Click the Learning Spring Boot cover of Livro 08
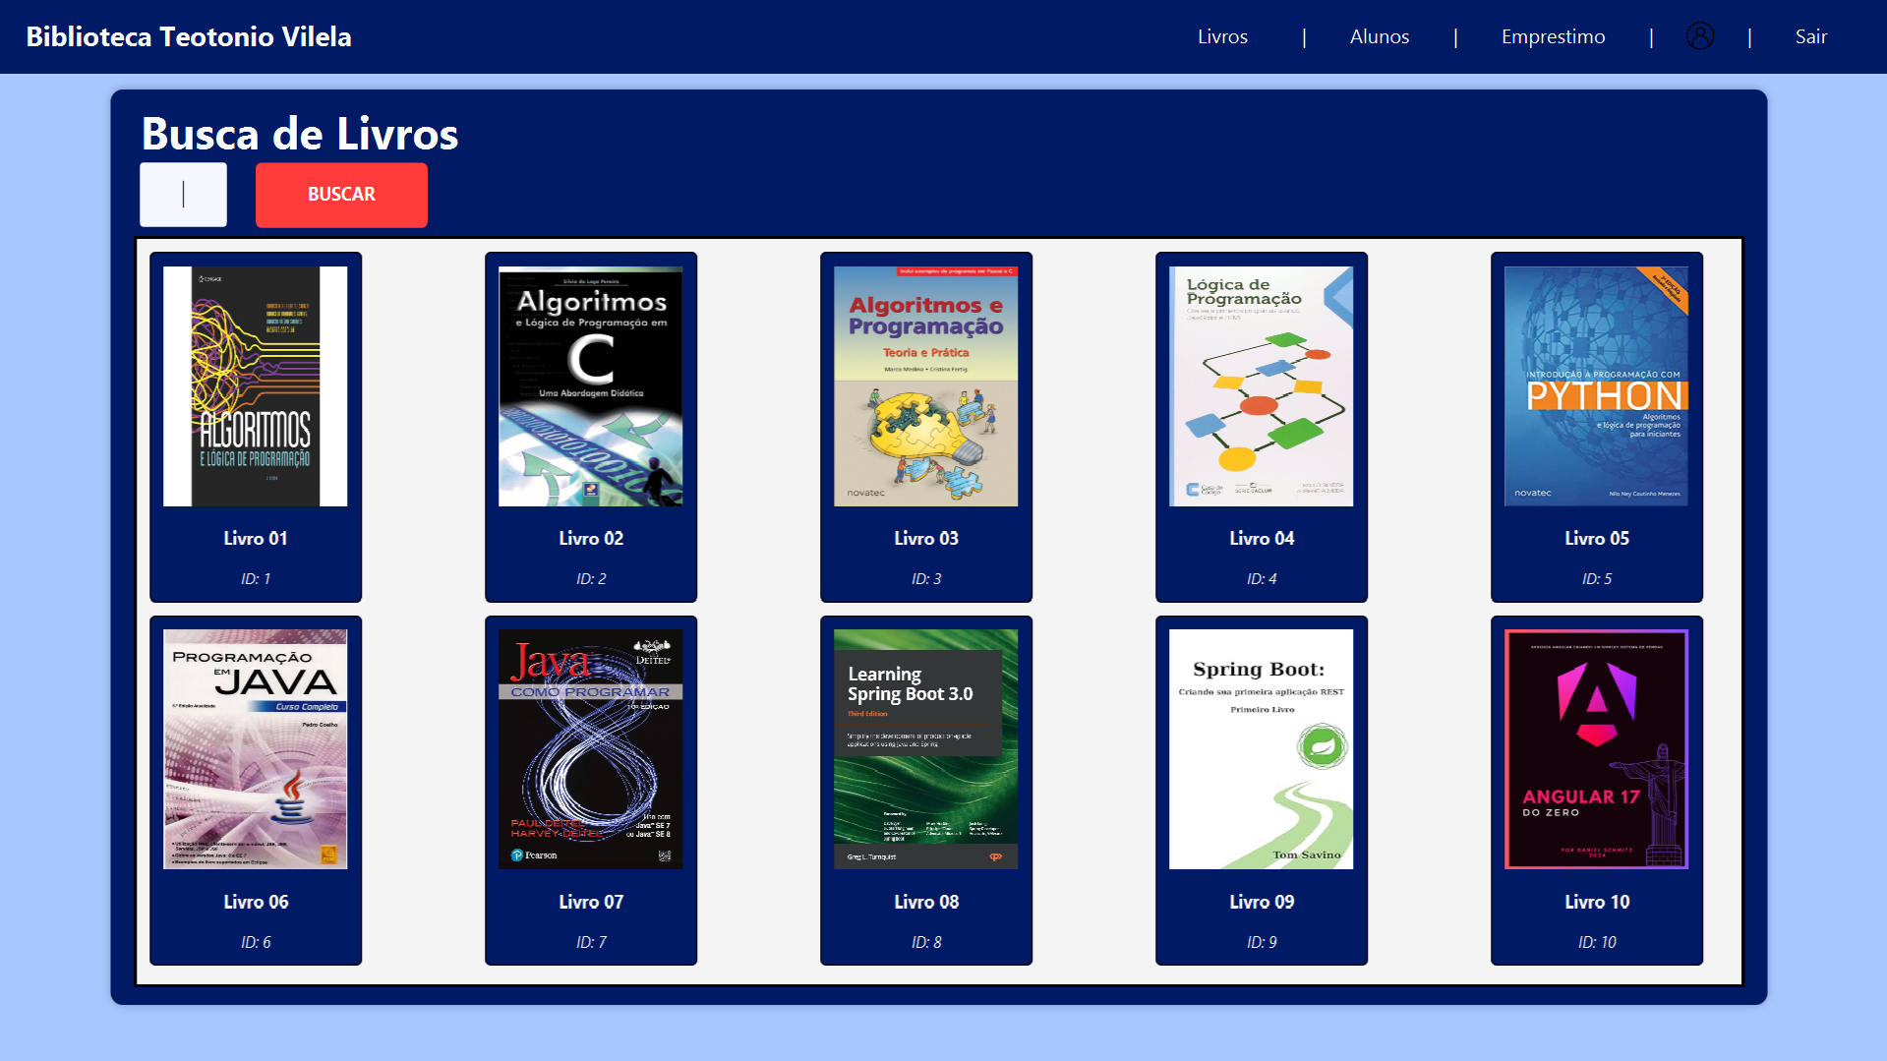Screen dimensions: 1887x1061 (x=925, y=749)
